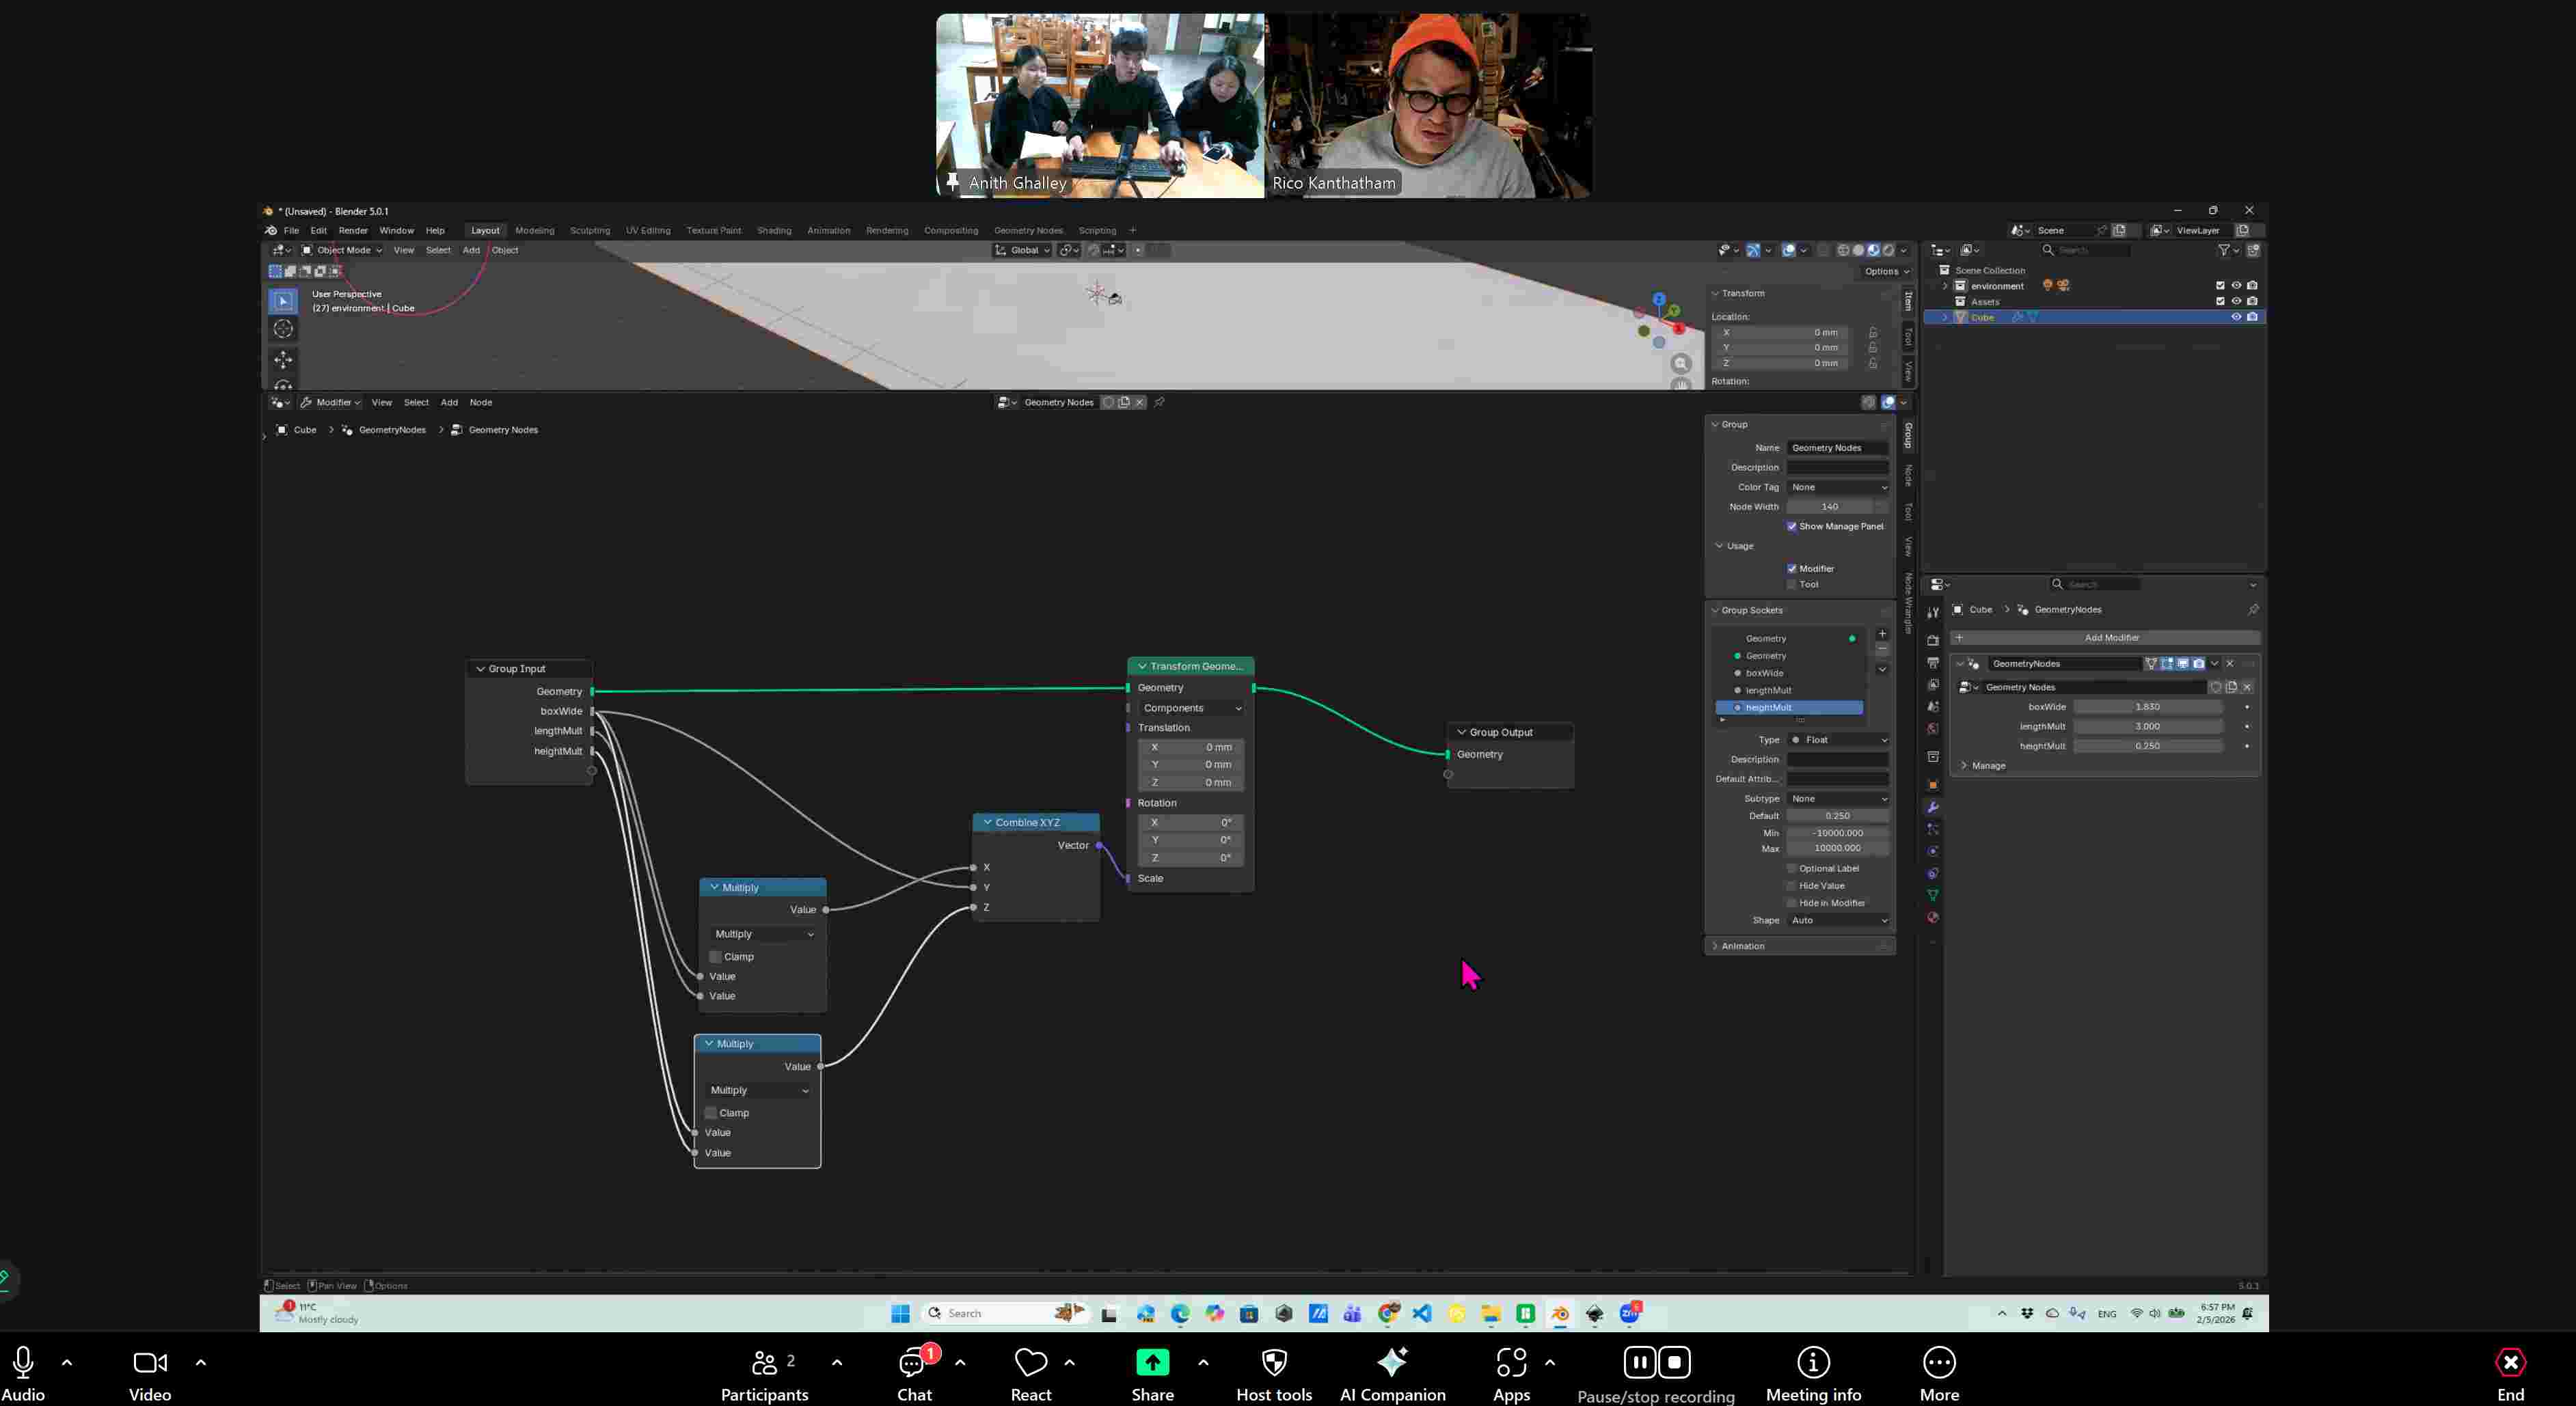Switch to the Shading workspace tab

coord(773,230)
